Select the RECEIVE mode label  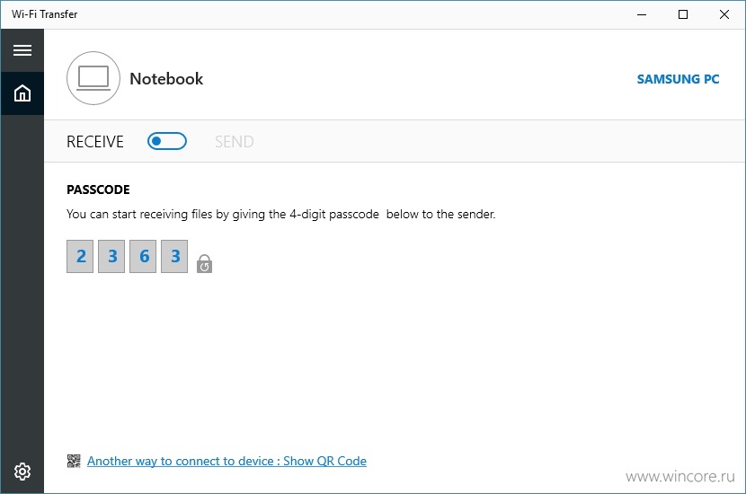click(x=95, y=142)
